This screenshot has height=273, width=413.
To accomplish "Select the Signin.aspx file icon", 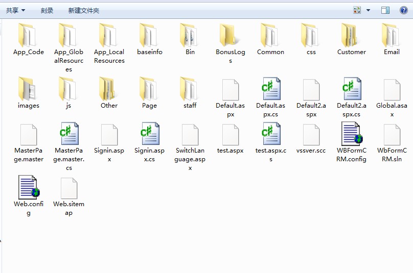I will pyautogui.click(x=109, y=135).
